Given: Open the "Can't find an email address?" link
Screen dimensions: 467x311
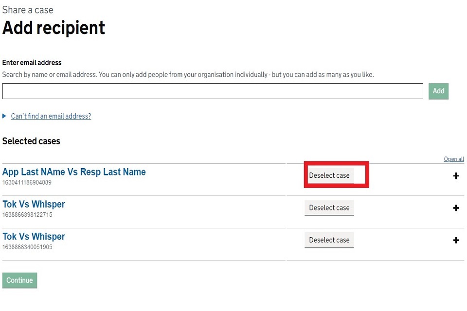Looking at the screenshot, I should (51, 116).
